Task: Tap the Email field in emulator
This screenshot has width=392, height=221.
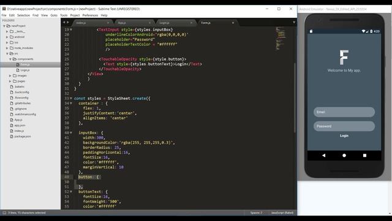Action: pyautogui.click(x=344, y=112)
